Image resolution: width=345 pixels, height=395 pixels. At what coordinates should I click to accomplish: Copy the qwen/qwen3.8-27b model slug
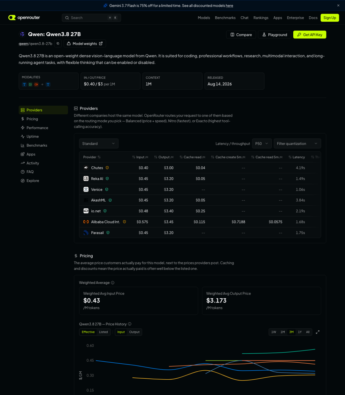coord(58,44)
